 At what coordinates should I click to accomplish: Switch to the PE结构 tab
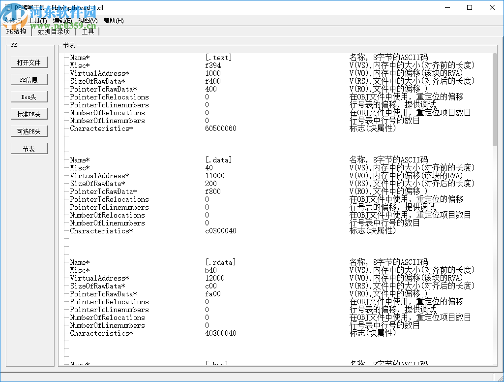16,32
